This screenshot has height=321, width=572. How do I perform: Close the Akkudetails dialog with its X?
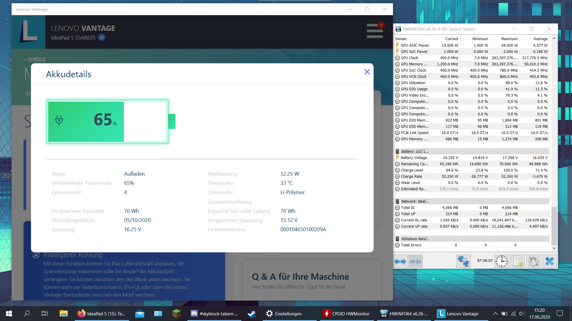pos(367,72)
